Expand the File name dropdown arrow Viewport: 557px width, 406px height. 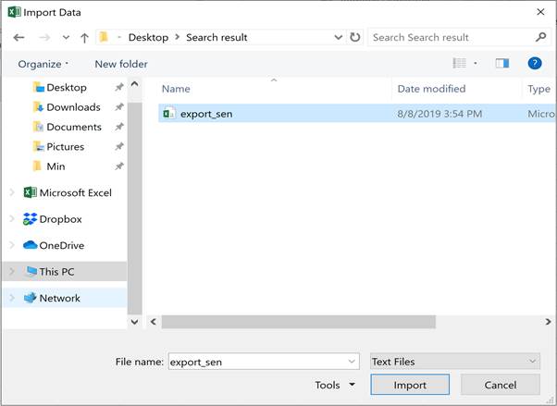pos(352,362)
